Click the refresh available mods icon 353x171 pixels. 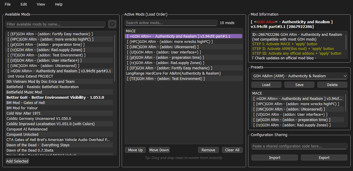point(112,24)
